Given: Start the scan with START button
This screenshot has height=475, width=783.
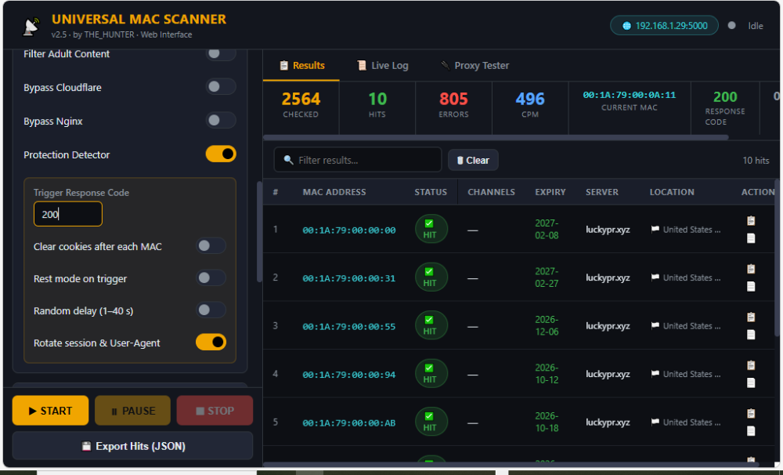Looking at the screenshot, I should [50, 411].
